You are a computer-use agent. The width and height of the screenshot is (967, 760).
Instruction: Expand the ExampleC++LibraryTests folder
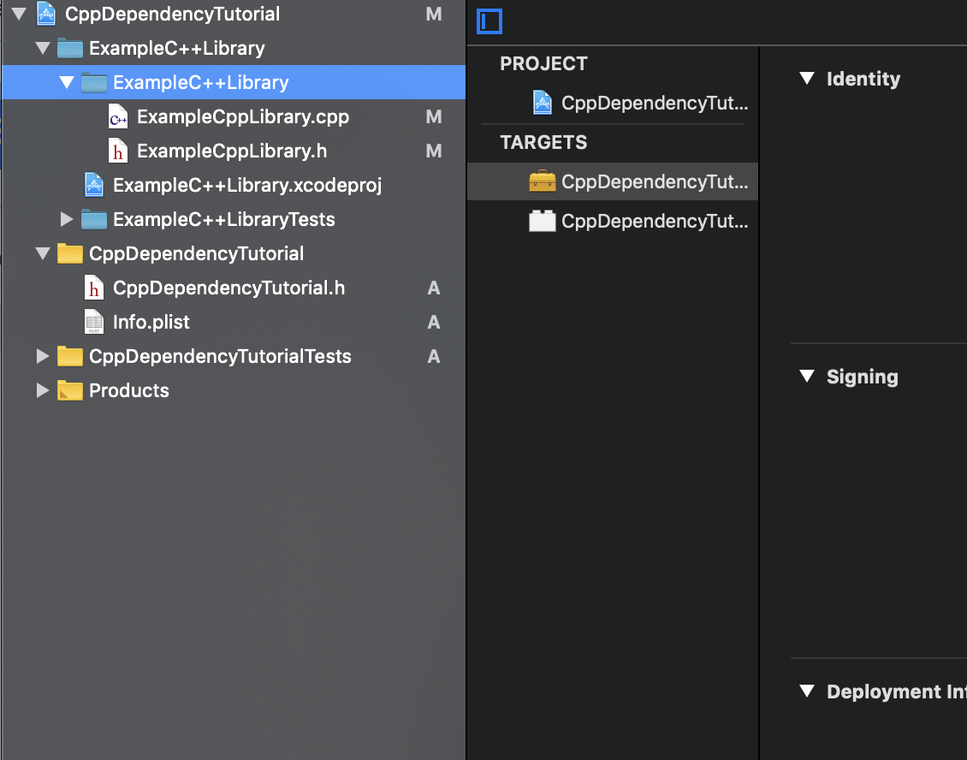(x=68, y=219)
